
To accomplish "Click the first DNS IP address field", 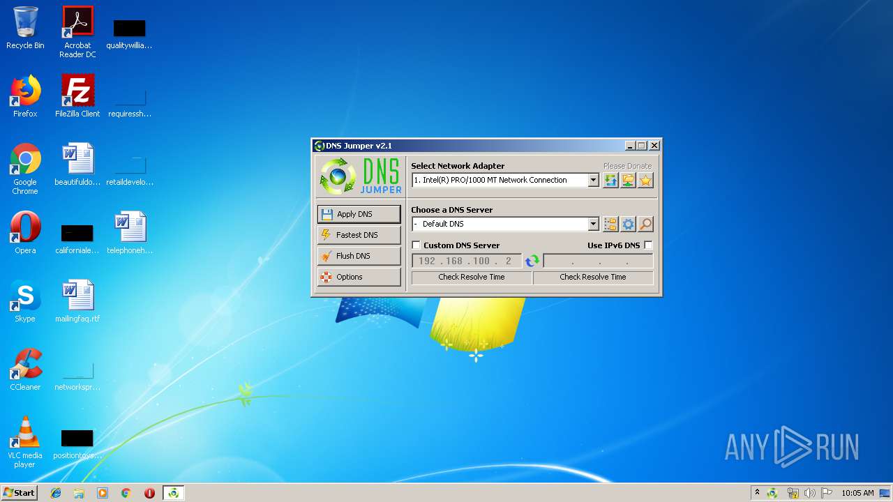I will (x=466, y=261).
